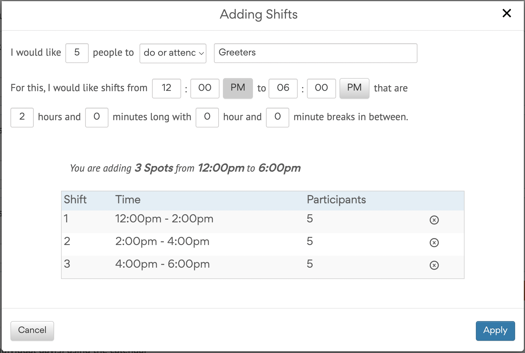Click participants value 5 in shift 1
Screen dimensions: 525x353
[x=310, y=219]
